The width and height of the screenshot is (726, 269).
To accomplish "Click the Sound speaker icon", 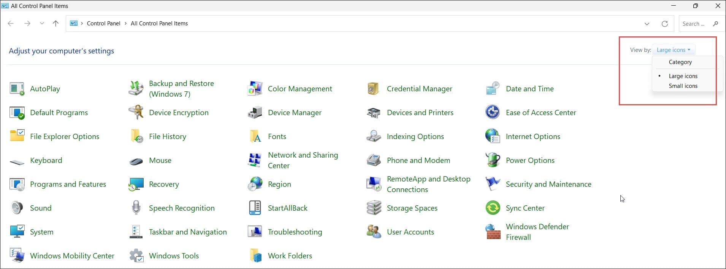I will pos(17,208).
